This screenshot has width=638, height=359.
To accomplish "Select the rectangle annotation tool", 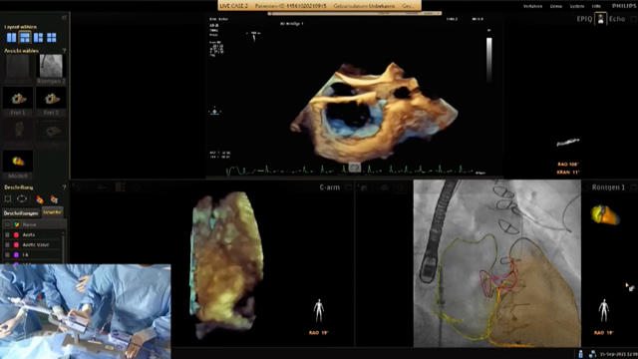I will (8, 198).
